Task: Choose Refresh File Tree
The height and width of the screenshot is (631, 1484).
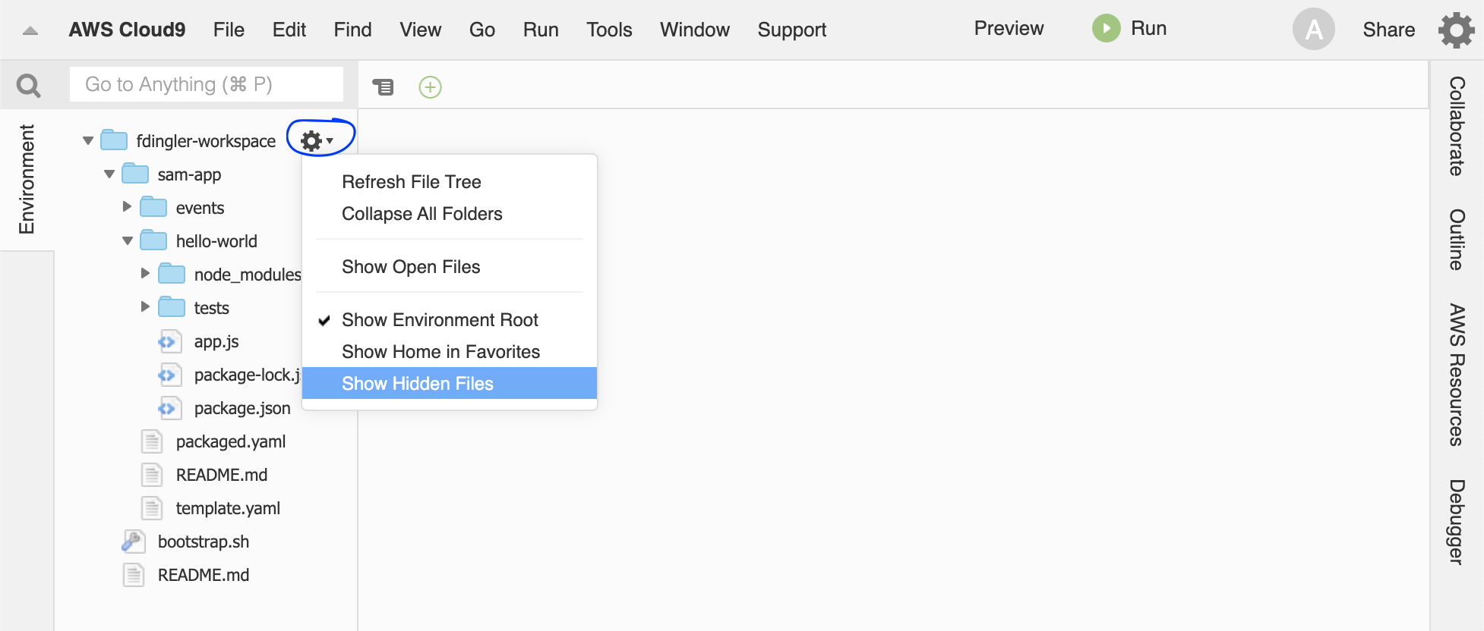Action: tap(450, 182)
